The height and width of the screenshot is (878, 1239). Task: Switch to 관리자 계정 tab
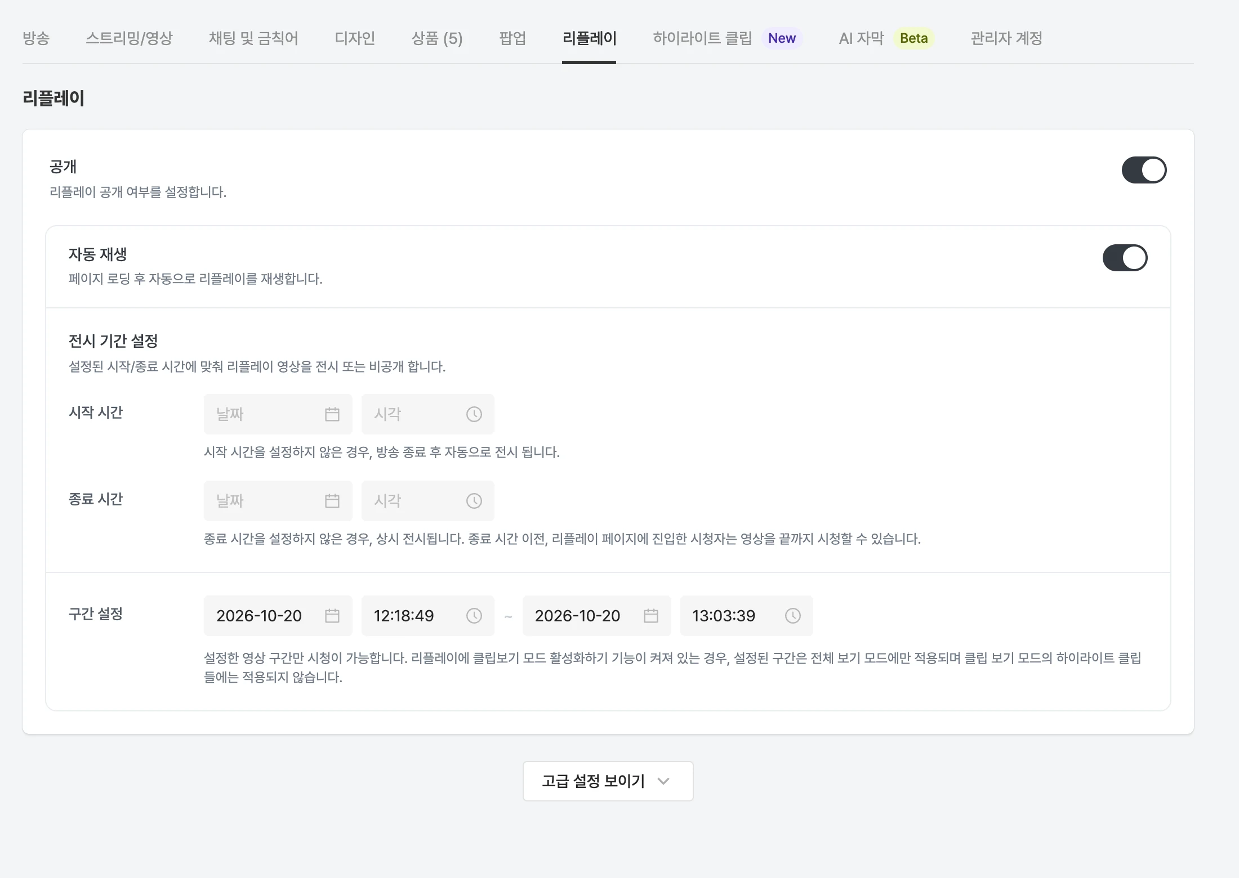(1006, 38)
